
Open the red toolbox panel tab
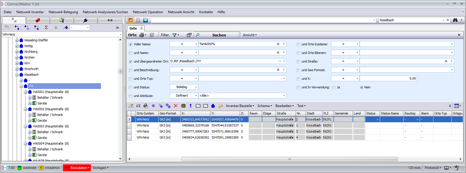click(38, 20)
